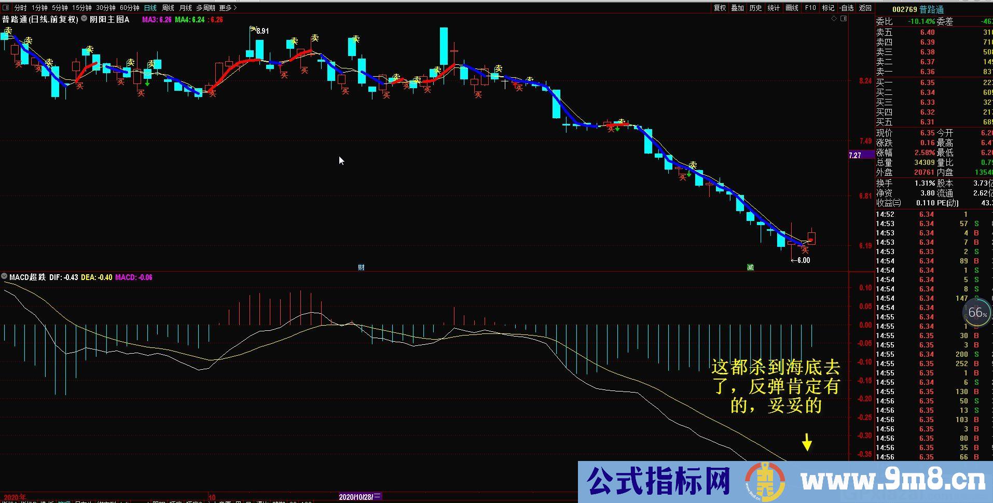This screenshot has width=993, height=503.
Task: Click the 涨幅 2.58% value
Action: pos(925,152)
